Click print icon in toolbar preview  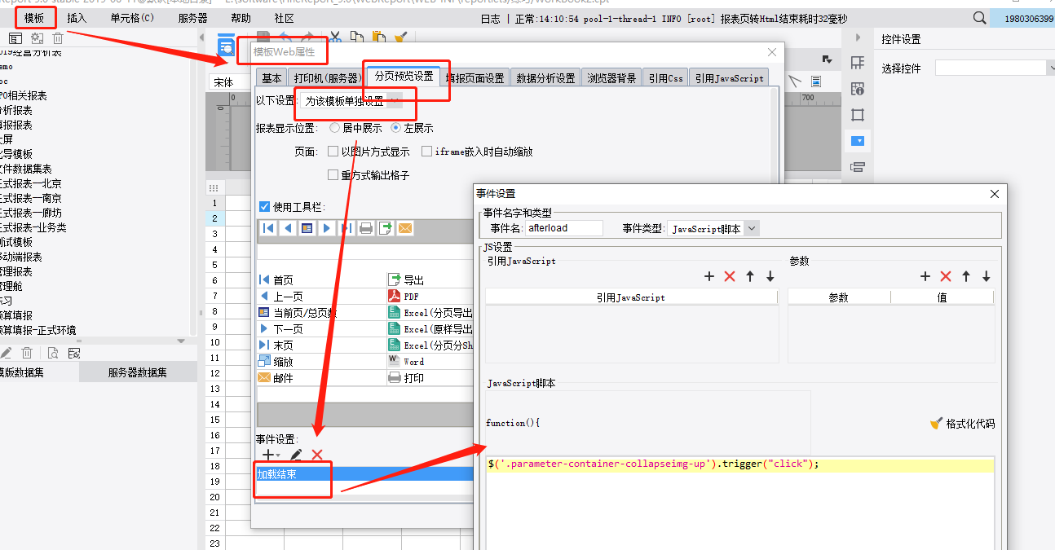coord(366,228)
